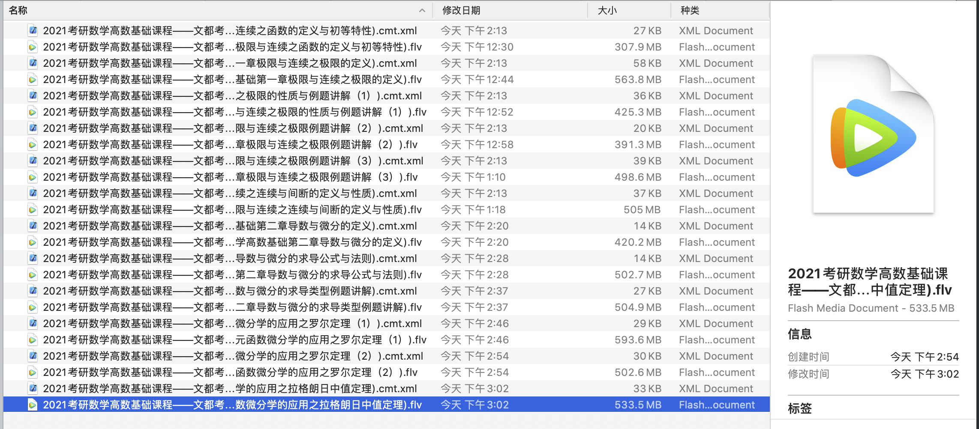Click the date 今天 下午12:30
Screen dimensions: 979x429
click(x=477, y=47)
